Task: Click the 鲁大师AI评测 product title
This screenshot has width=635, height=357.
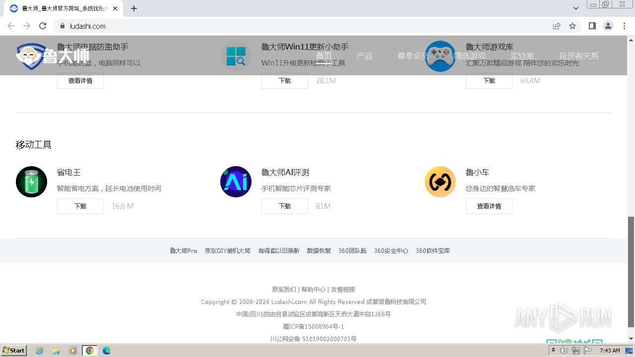Action: coord(285,173)
